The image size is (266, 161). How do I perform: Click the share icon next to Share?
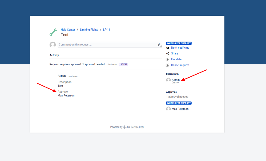pos(168,54)
